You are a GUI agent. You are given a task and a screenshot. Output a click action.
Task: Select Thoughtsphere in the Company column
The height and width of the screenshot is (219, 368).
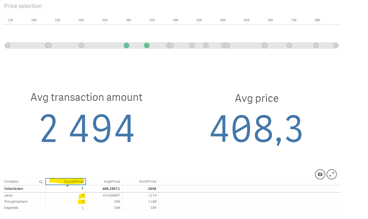pos(16,202)
